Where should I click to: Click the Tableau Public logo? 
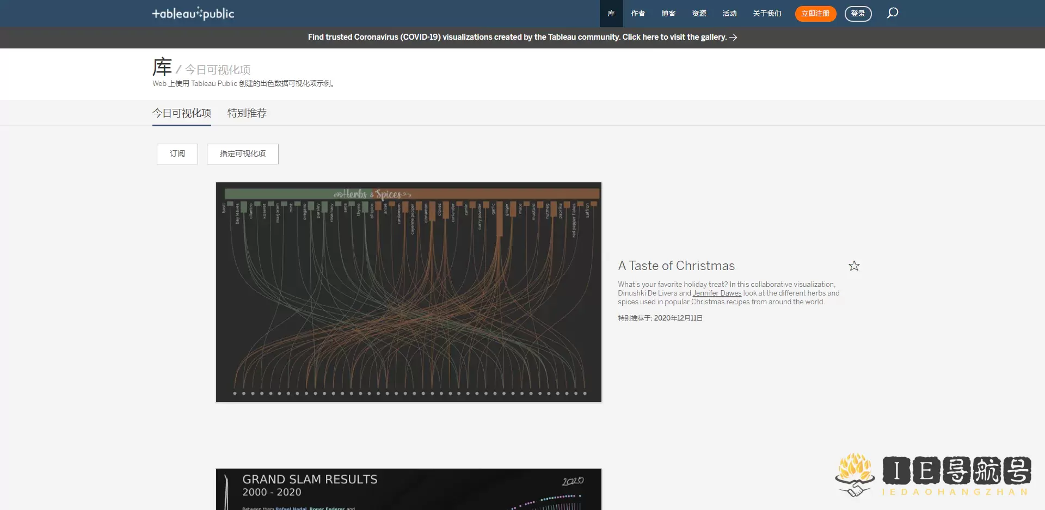193,13
